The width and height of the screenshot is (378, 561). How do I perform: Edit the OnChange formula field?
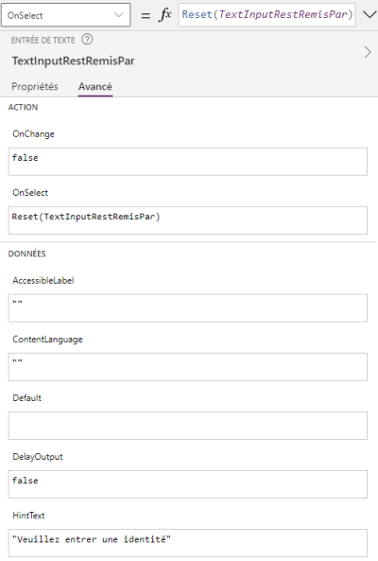click(187, 162)
